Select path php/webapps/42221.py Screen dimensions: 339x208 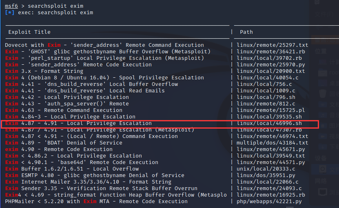tap(269, 201)
